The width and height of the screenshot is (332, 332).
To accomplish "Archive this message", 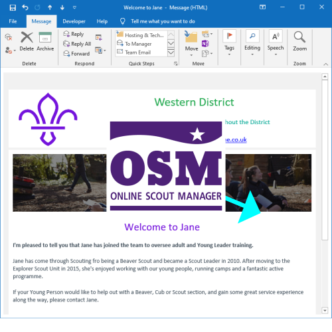I will click(x=45, y=42).
